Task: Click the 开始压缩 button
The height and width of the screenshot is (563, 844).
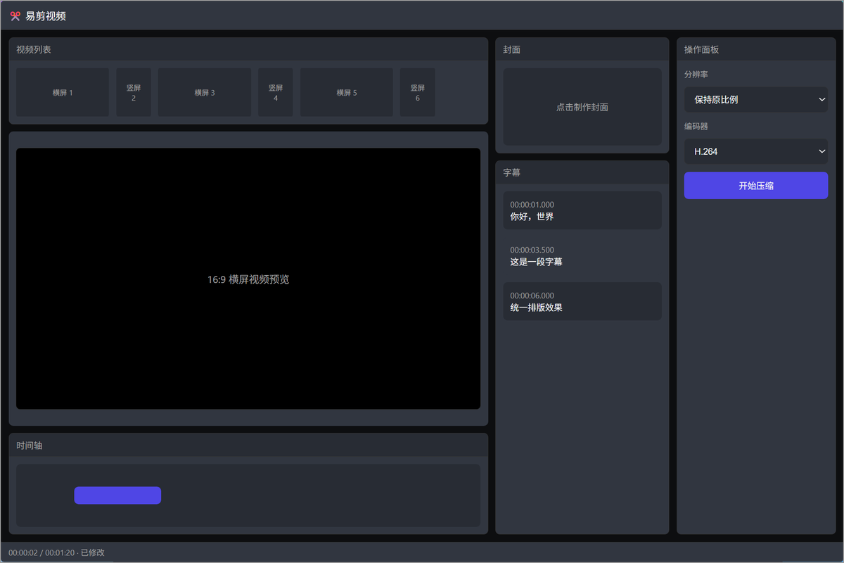Action: click(x=756, y=186)
